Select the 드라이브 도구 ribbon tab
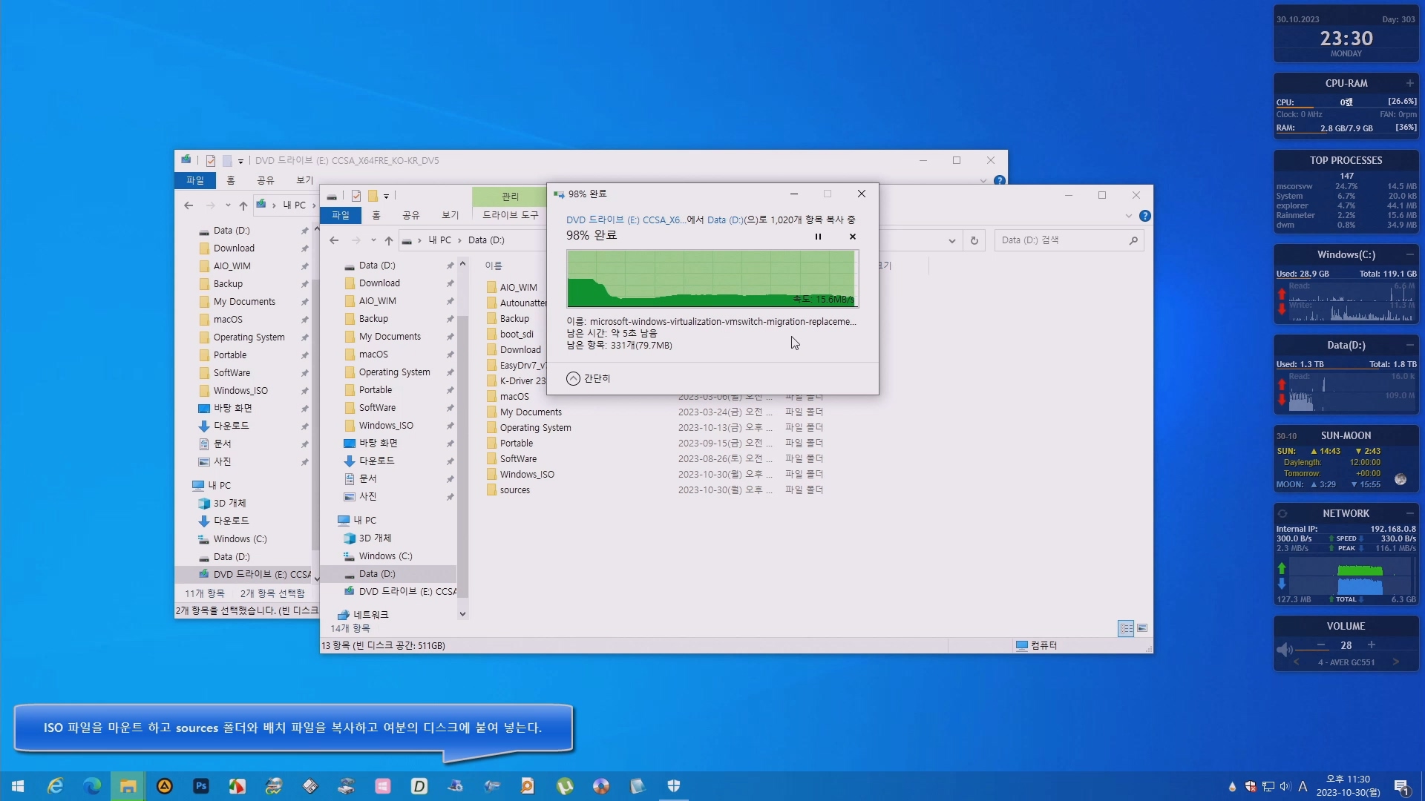 pos(511,215)
